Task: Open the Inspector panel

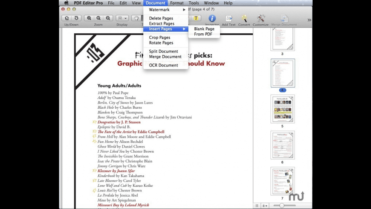Action: pyautogui.click(x=212, y=18)
